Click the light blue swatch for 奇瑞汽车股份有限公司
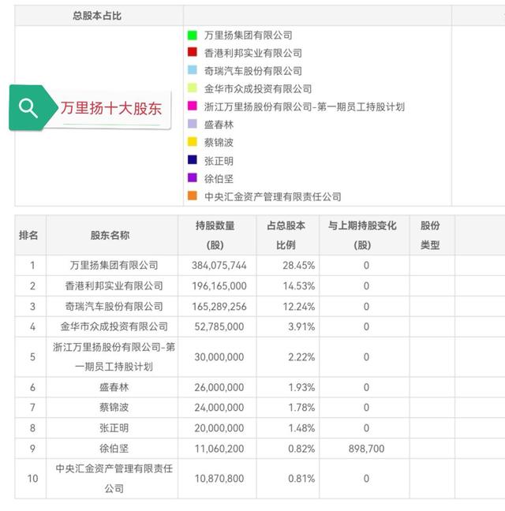This screenshot has width=505, height=511. coord(193,70)
